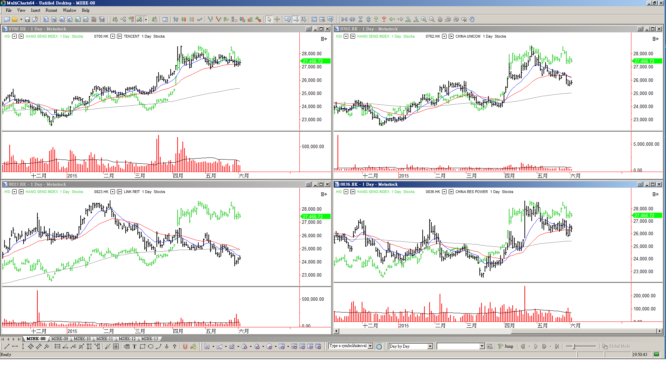Select the Ellipse drawing tool
The height and width of the screenshot is (365, 666).
(x=151, y=346)
